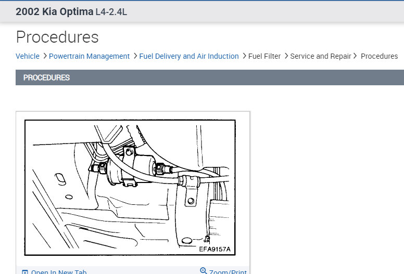
Task: Open the Zoom/Print link
Action: (228, 272)
